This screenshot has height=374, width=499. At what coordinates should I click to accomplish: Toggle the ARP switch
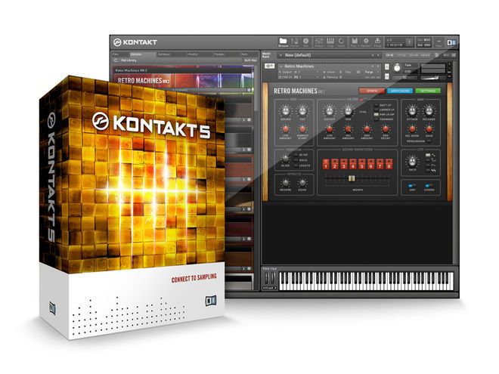412,185
